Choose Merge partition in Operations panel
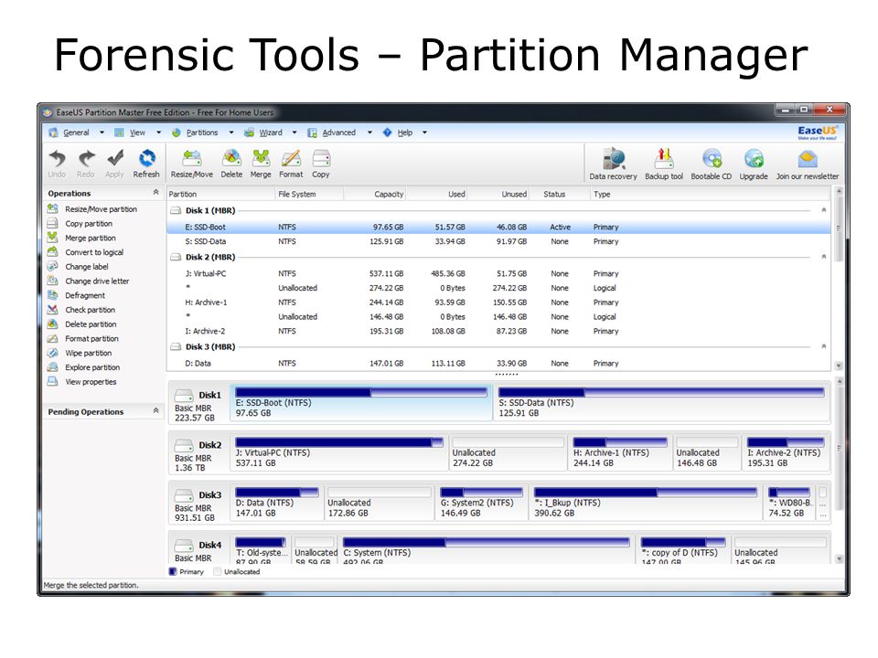Image resolution: width=878 pixels, height=658 pixels. click(x=91, y=239)
